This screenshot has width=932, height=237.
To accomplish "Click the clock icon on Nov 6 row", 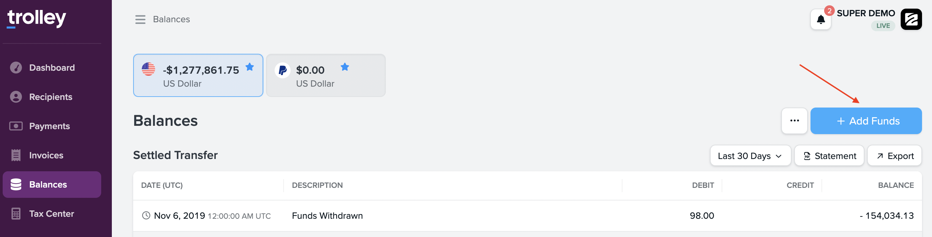I will point(146,216).
